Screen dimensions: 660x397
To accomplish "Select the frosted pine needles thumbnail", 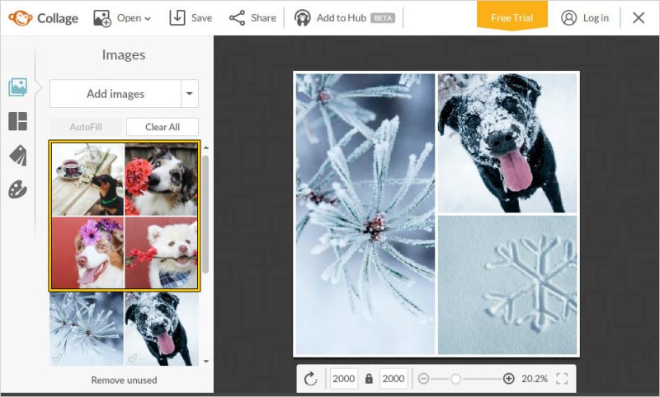I will (87, 329).
